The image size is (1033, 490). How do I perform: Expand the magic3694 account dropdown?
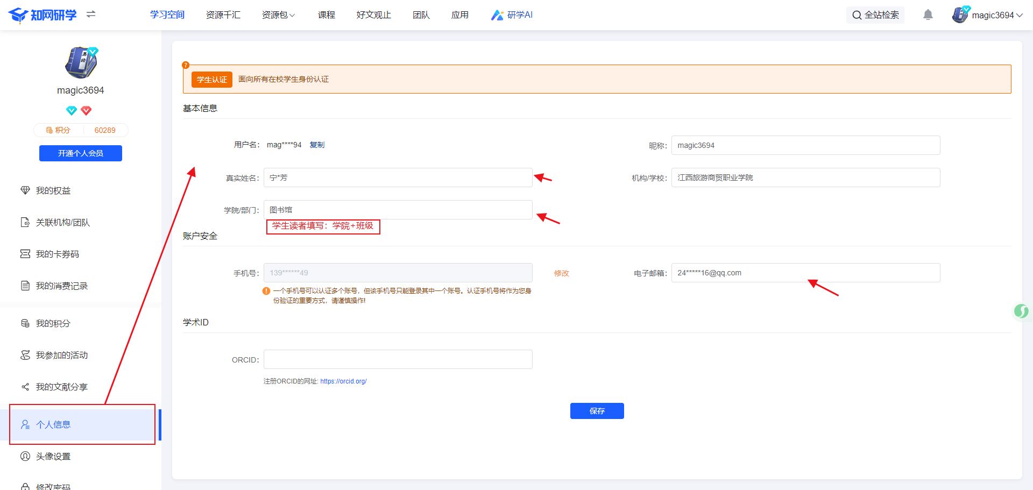[988, 15]
